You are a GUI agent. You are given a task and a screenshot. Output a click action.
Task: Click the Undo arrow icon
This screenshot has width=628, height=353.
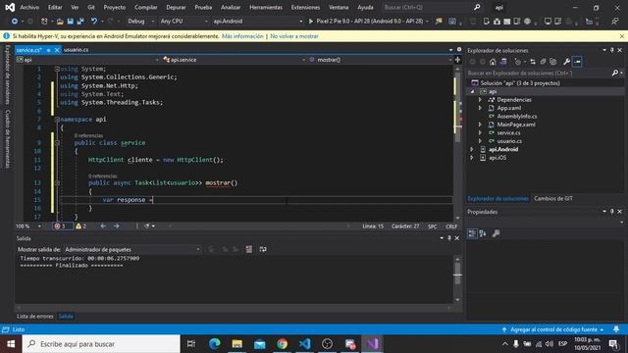pyautogui.click(x=94, y=22)
